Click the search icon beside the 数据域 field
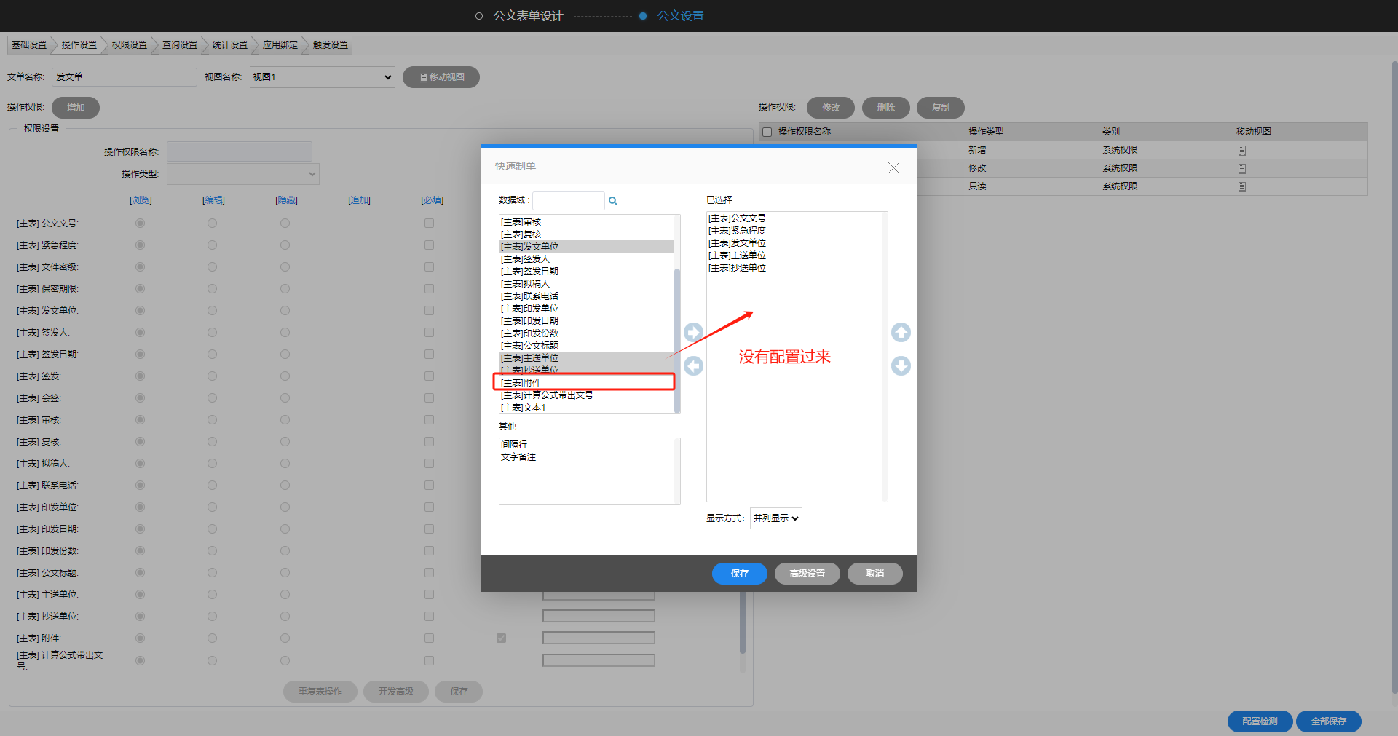This screenshot has width=1398, height=736. point(613,201)
